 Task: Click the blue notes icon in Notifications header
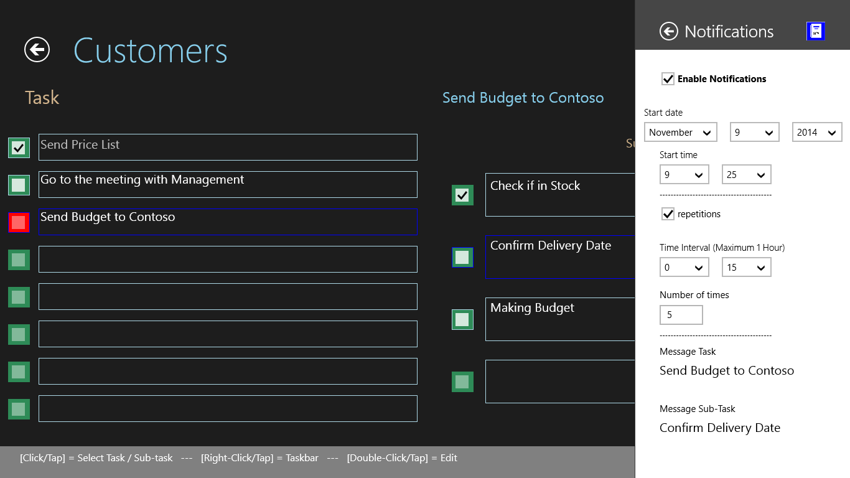pos(815,32)
